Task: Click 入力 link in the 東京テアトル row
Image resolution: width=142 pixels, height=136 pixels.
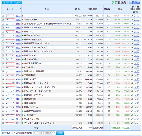Action: pos(137,36)
